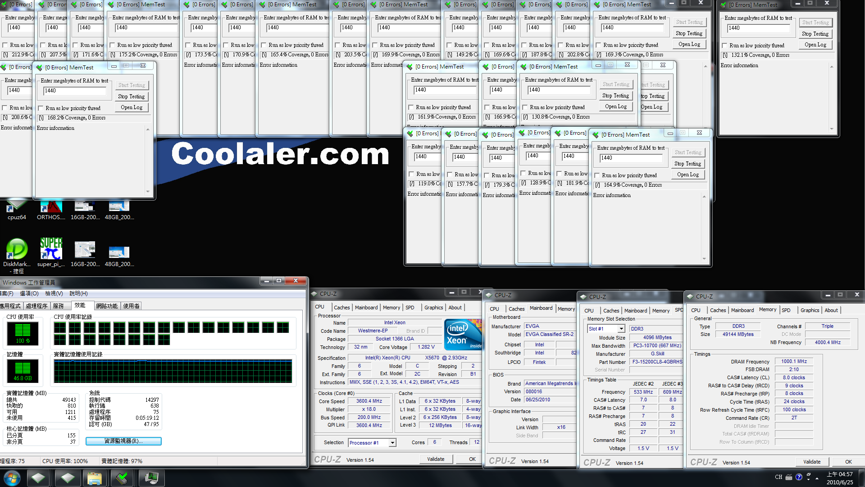This screenshot has height=487, width=865.
Task: Click the MemTest green-check taskbar icon
Action: [x=122, y=478]
